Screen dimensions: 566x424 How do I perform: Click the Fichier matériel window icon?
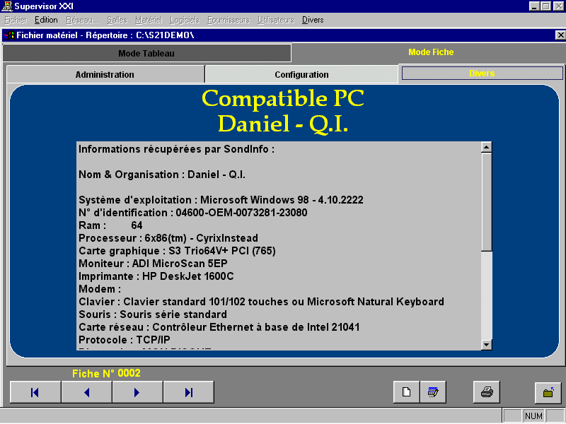(x=8, y=35)
